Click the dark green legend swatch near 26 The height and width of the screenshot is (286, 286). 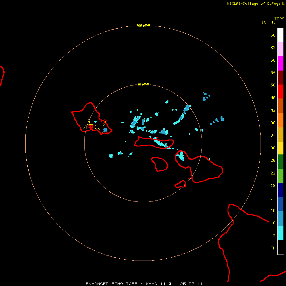tap(281, 162)
